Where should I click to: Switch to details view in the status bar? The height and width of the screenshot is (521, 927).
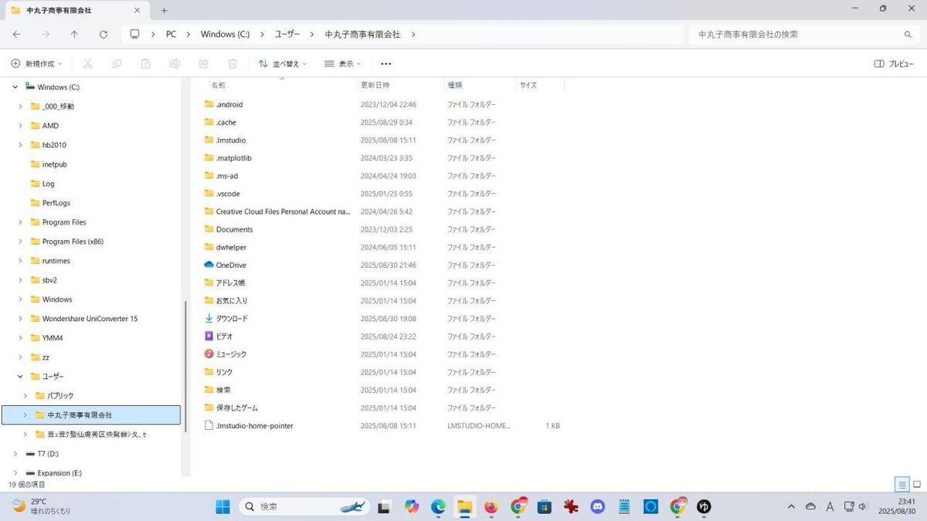pos(902,484)
